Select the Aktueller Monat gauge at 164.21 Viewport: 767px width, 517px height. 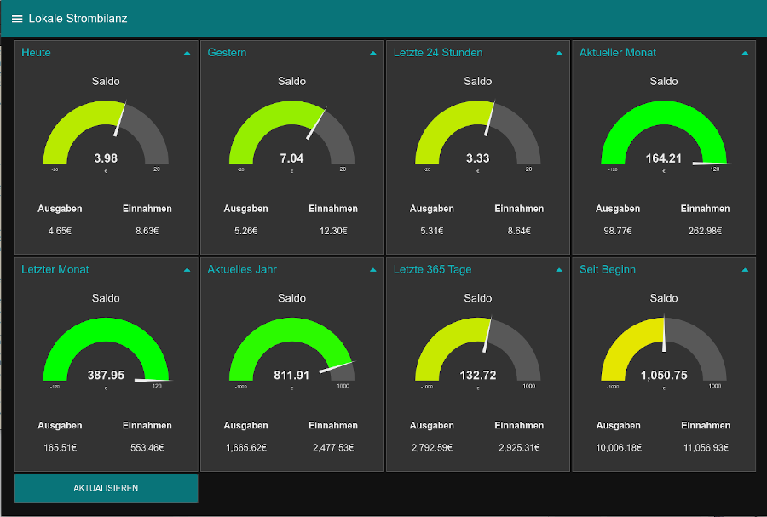[664, 135]
